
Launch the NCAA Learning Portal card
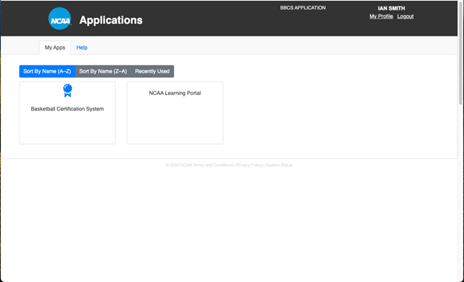(x=175, y=113)
